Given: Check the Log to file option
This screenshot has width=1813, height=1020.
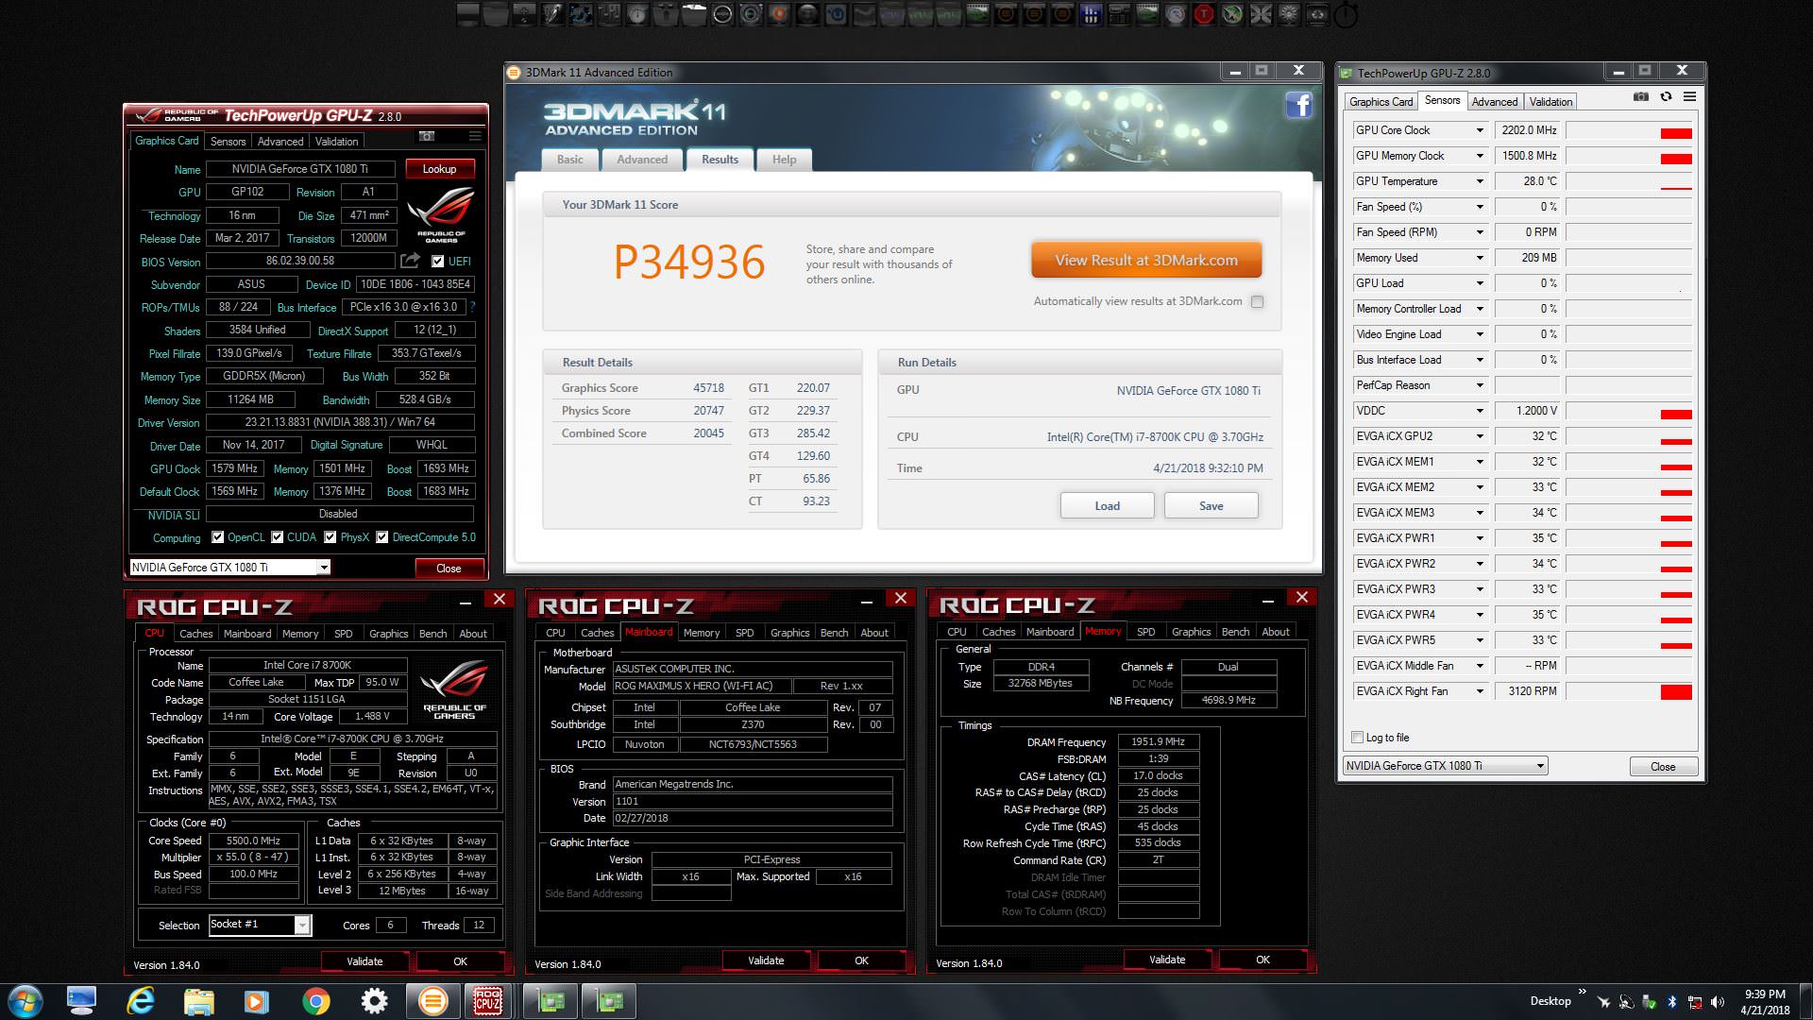Looking at the screenshot, I should coord(1357,738).
